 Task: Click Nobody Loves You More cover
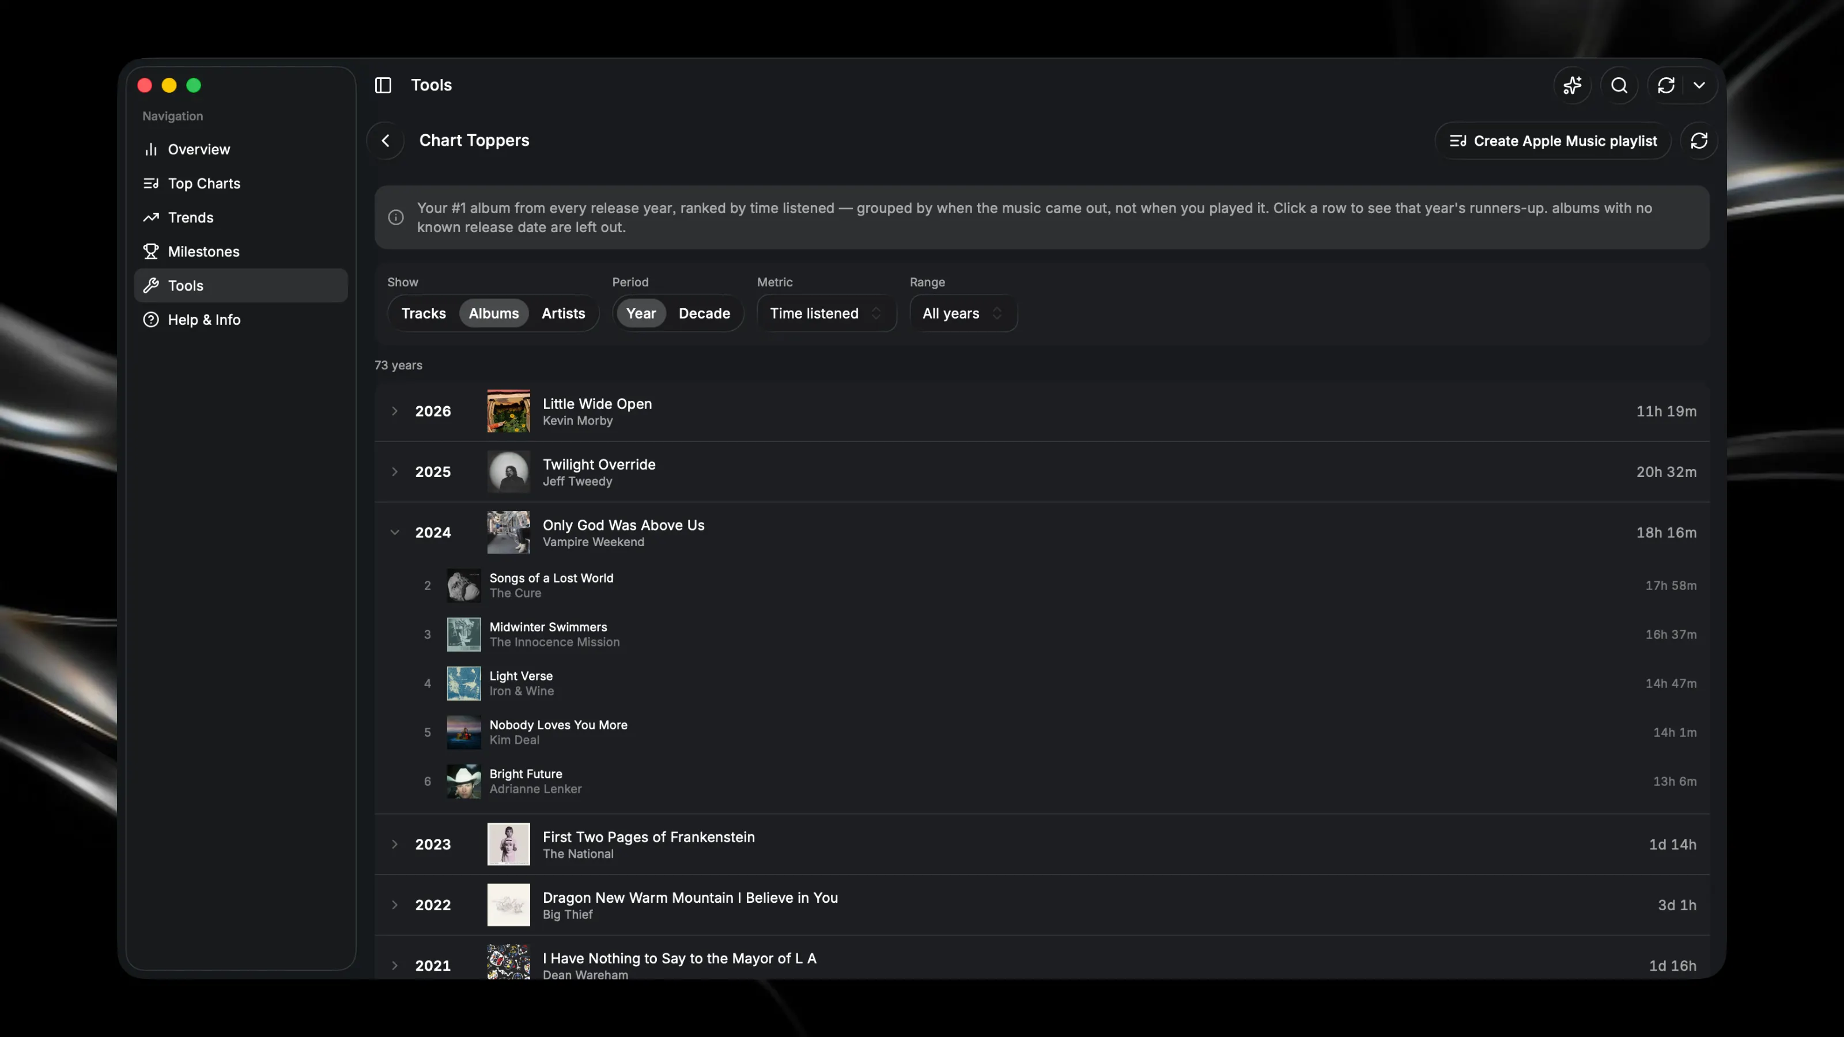(x=464, y=733)
